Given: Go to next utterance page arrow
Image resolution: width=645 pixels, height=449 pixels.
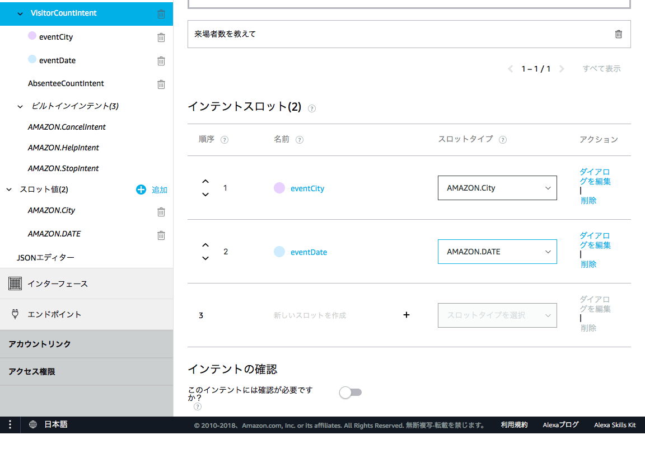Looking at the screenshot, I should click(x=562, y=69).
